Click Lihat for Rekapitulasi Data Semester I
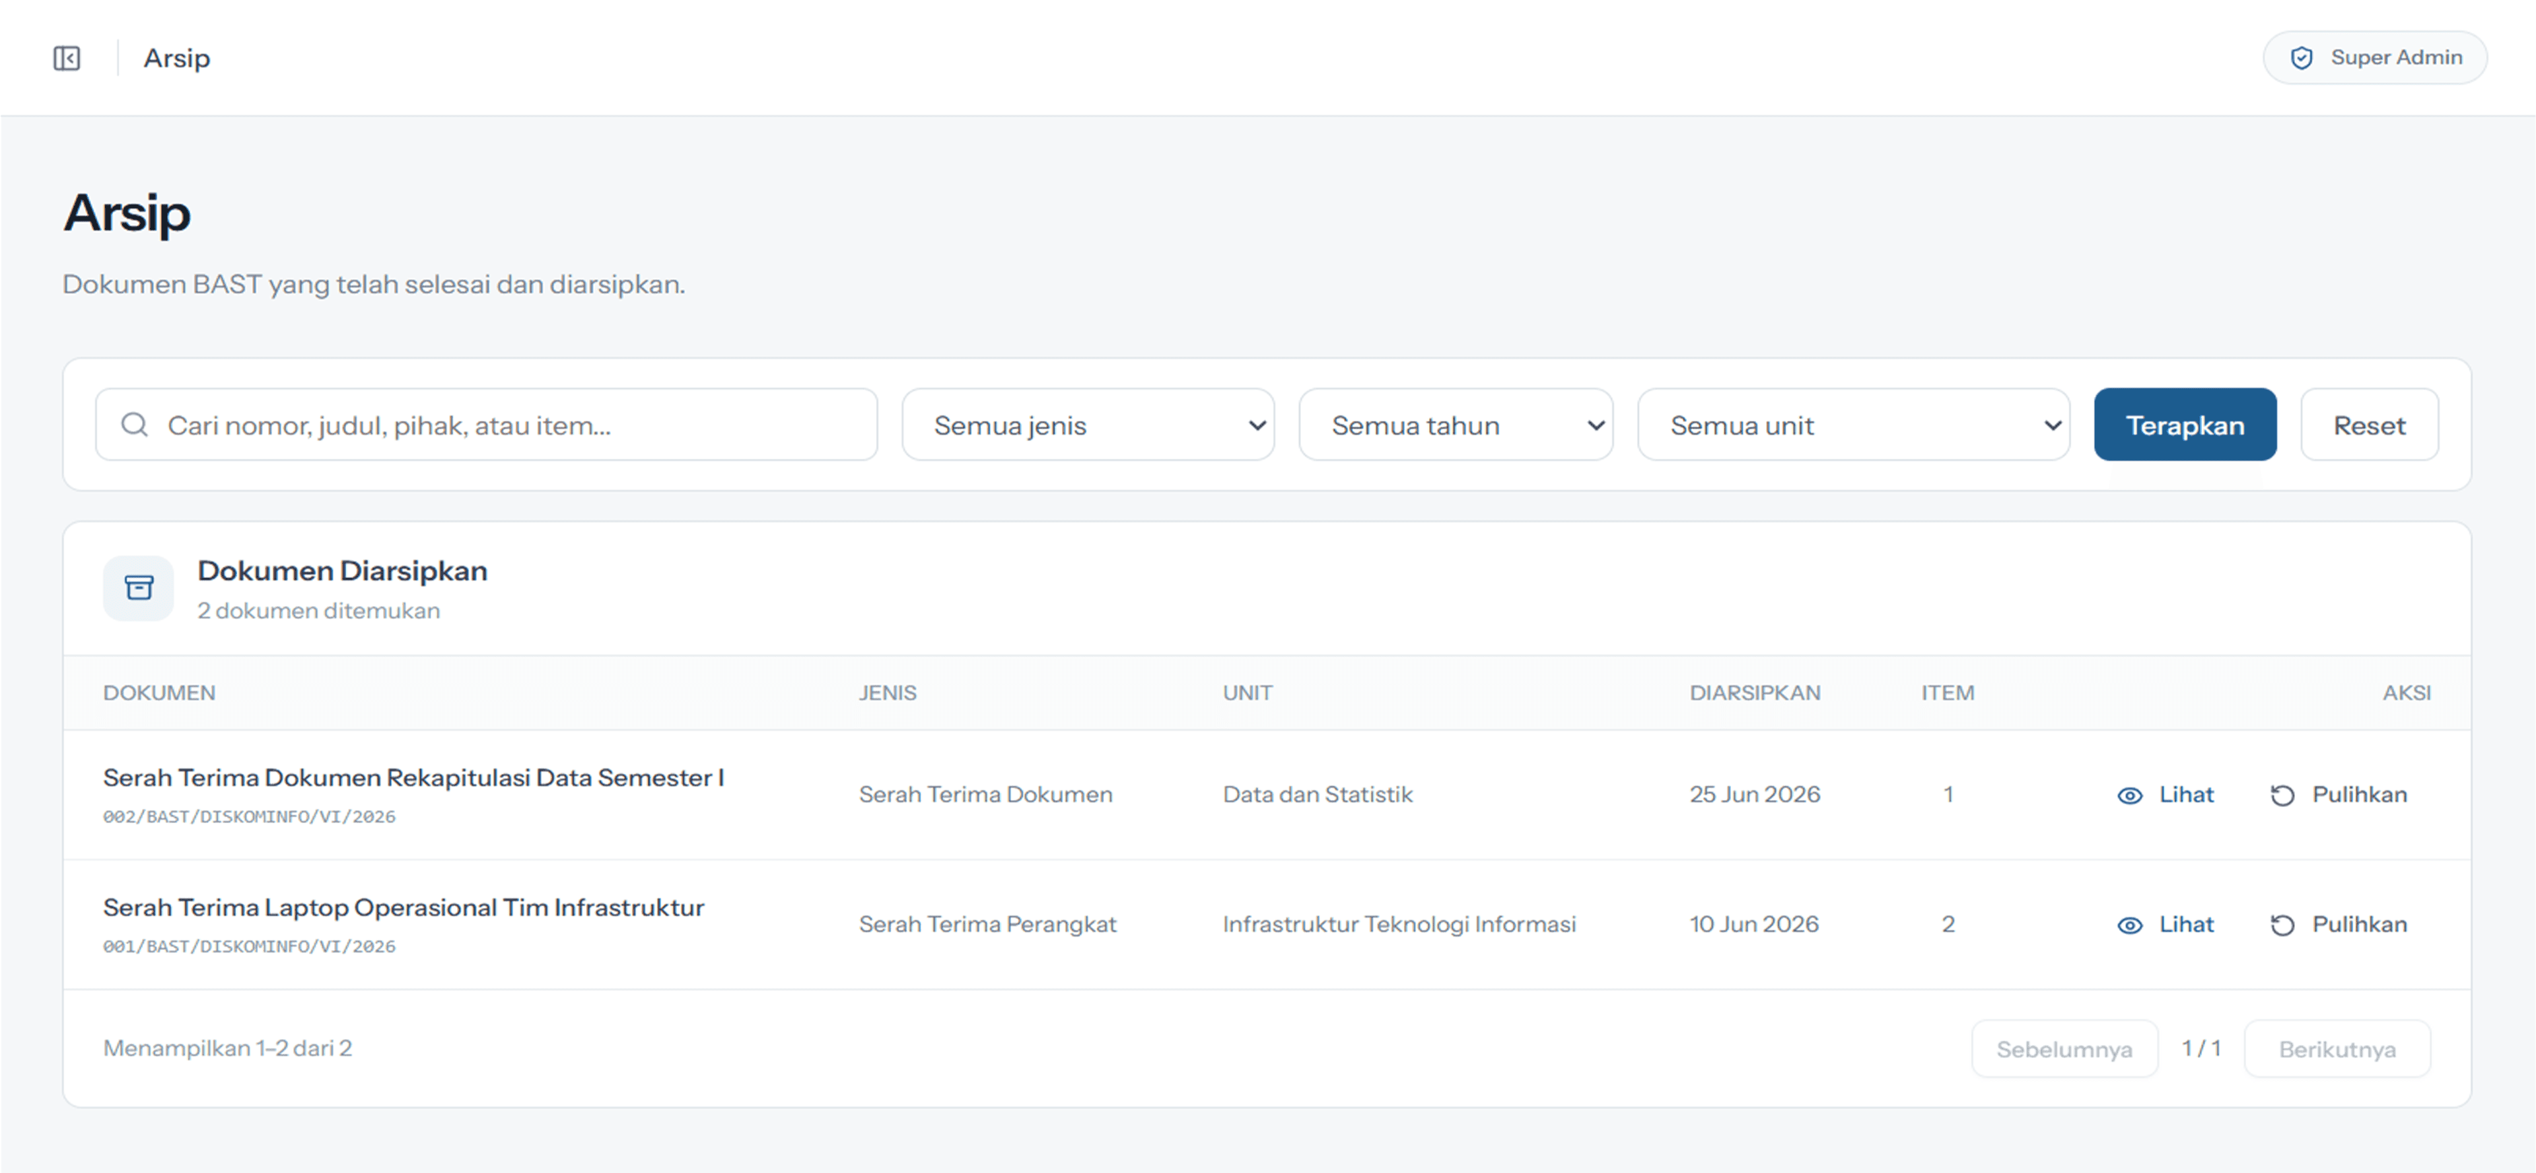This screenshot has height=1173, width=2536. 2166,795
